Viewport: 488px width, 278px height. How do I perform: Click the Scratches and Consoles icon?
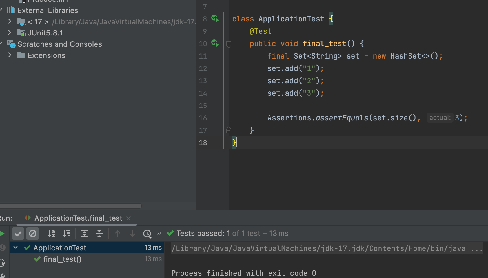point(11,44)
